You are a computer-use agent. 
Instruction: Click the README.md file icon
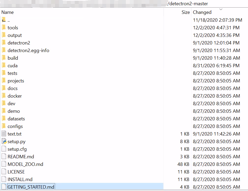point(4,157)
